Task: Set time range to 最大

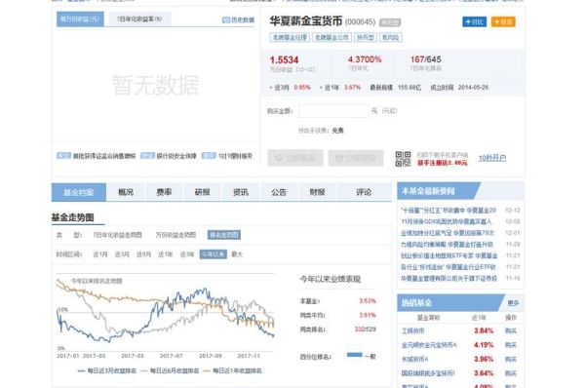Action: point(237,254)
